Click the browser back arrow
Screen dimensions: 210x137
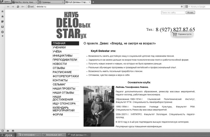[x=8, y=6]
